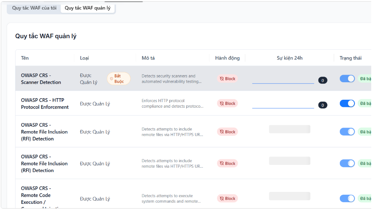Viewport: 372px width, 209px height.
Task: Click Scanner Detection event count badge 0
Action: click(323, 80)
